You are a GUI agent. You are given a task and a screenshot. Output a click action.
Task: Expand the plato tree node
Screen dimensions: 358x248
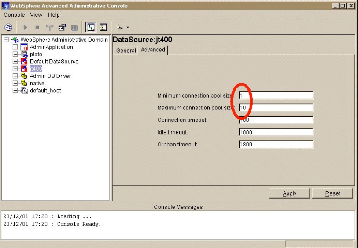tap(15, 54)
